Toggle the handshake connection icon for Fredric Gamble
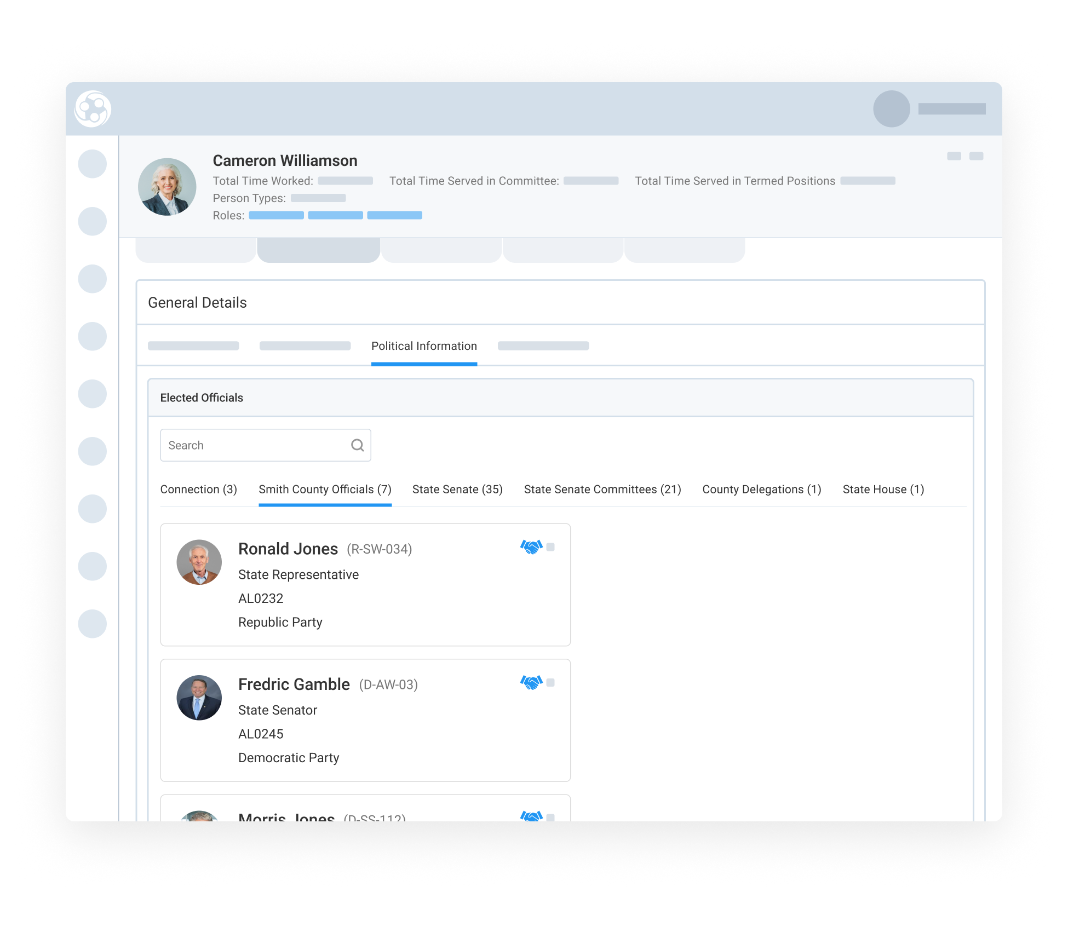Screen dimensions: 1068x944 530,682
